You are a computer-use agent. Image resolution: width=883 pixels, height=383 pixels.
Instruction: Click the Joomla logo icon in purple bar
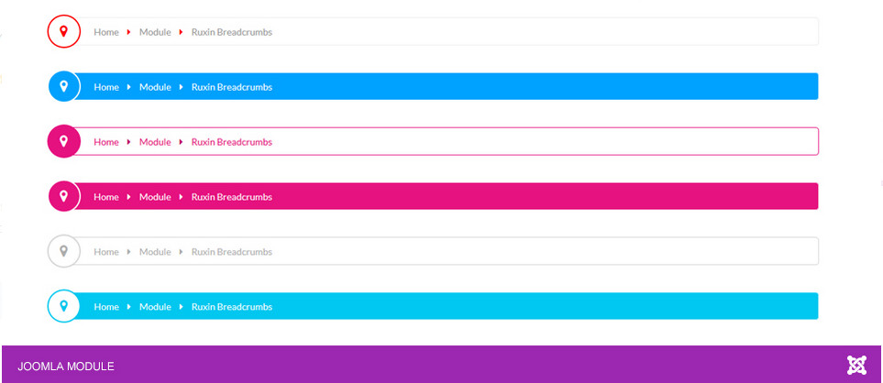(856, 365)
